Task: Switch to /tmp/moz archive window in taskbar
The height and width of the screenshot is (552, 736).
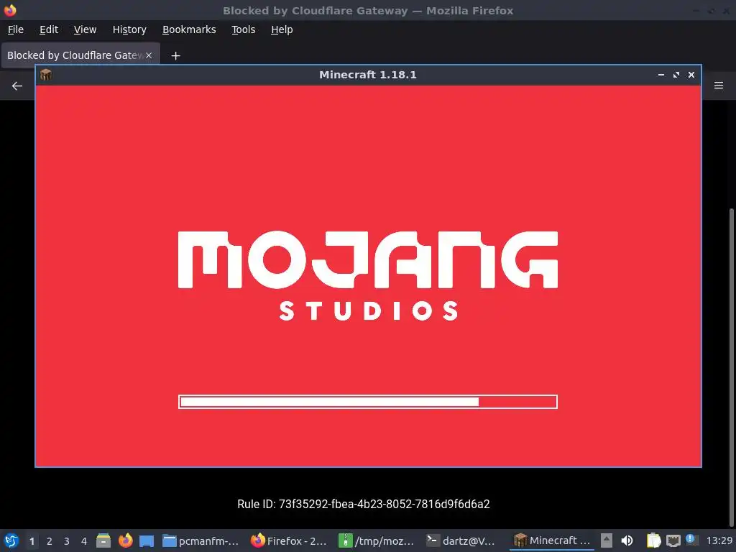Action: (x=377, y=540)
